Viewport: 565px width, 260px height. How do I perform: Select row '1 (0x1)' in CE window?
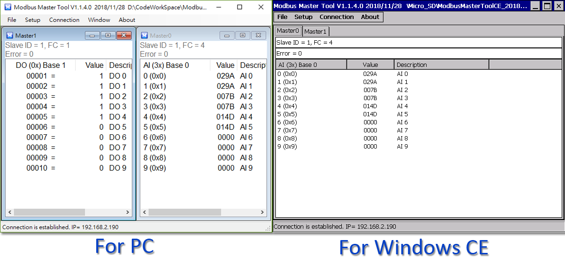[419, 82]
